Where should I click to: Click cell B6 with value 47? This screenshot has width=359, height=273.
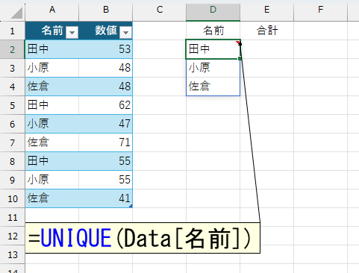[106, 124]
